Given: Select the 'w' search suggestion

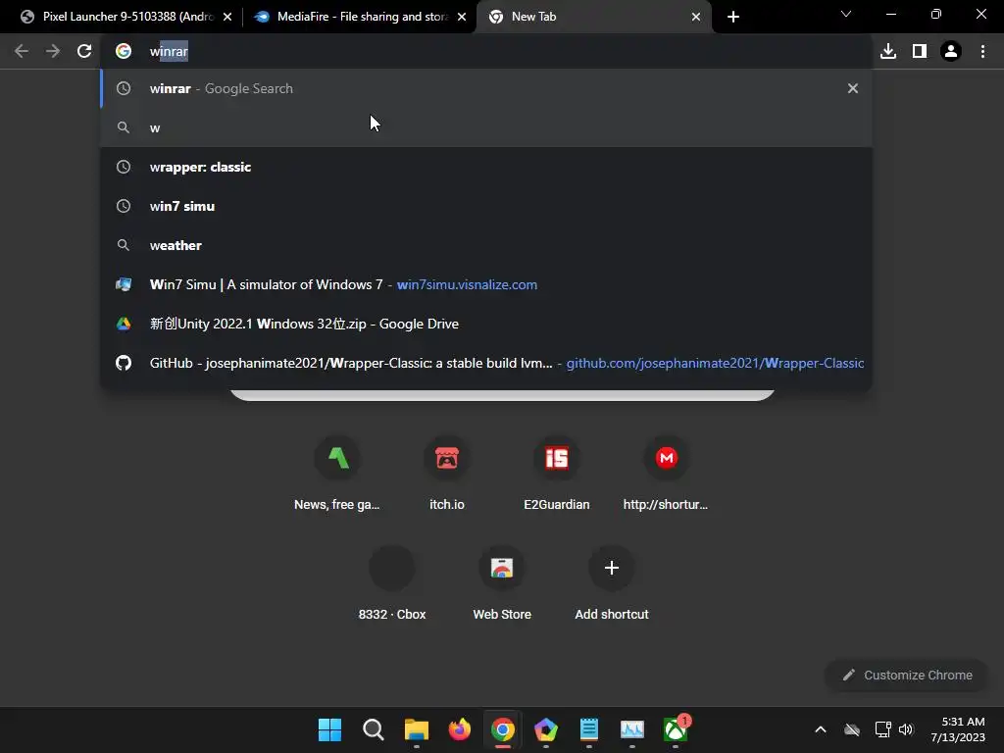Looking at the screenshot, I should point(486,127).
